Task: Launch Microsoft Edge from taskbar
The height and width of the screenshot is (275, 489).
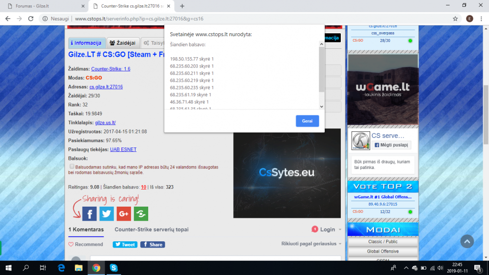Action: [61, 268]
